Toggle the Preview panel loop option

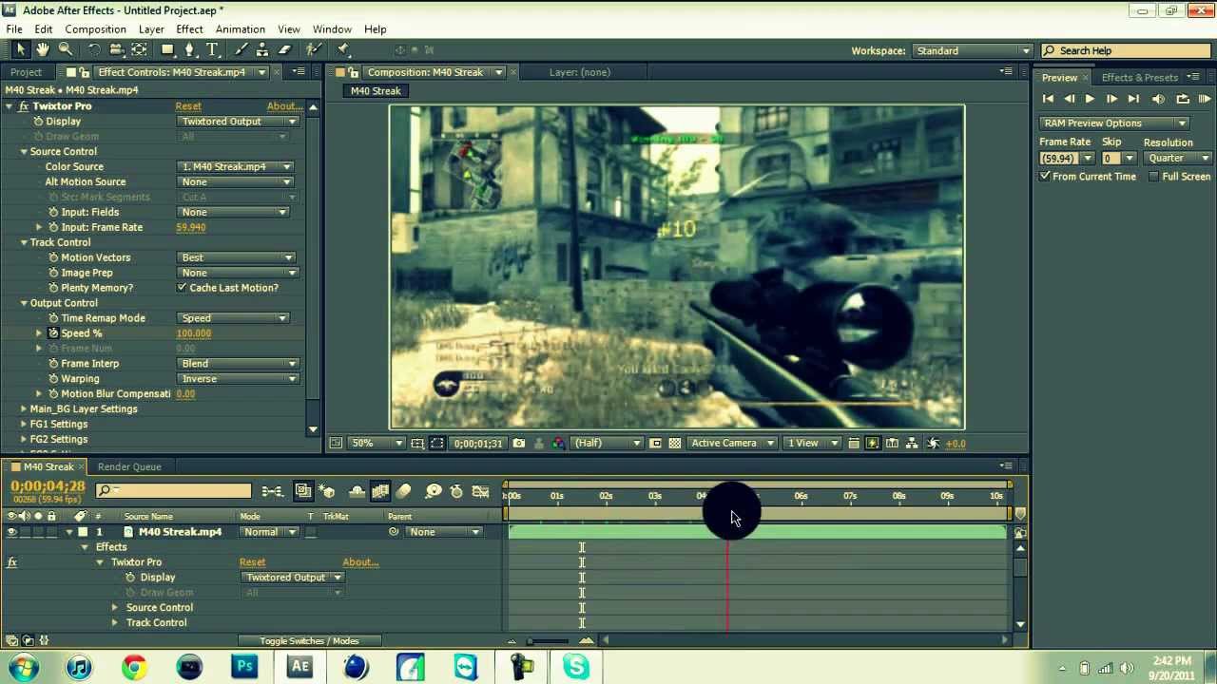tap(1183, 99)
